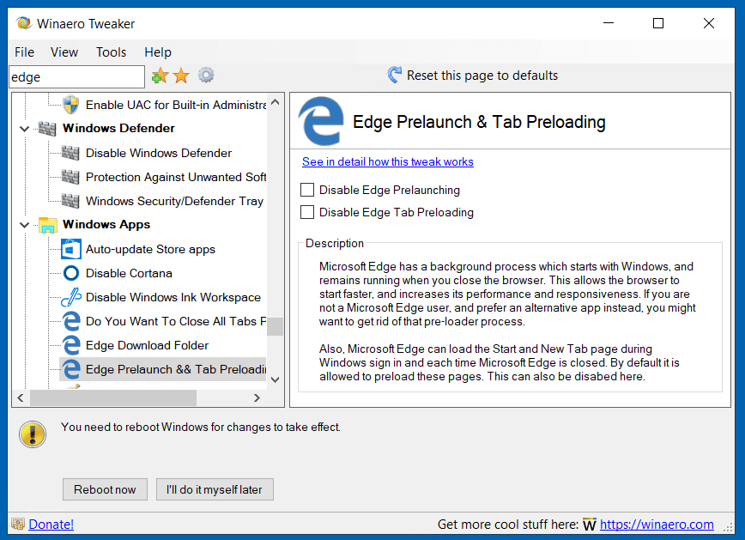Click the Disable Cortana circle icon
This screenshot has width=745, height=540.
click(x=71, y=273)
